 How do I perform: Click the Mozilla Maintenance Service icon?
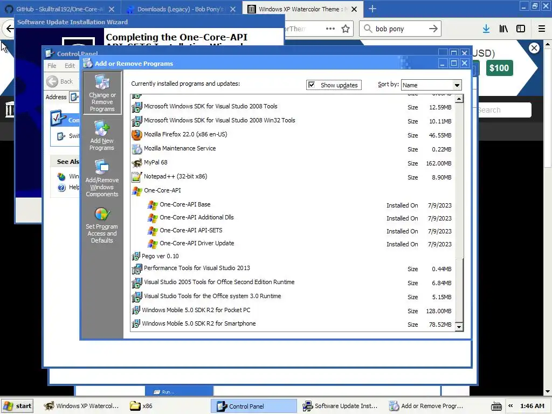(x=136, y=149)
